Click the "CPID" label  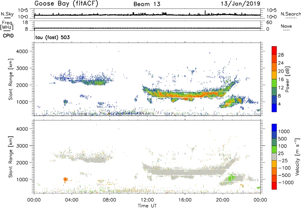(8, 36)
